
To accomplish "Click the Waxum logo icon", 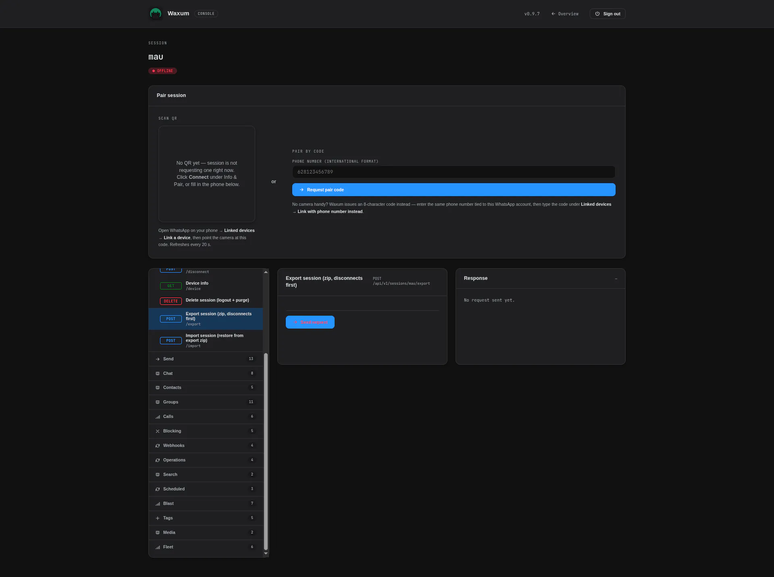I will pyautogui.click(x=156, y=14).
